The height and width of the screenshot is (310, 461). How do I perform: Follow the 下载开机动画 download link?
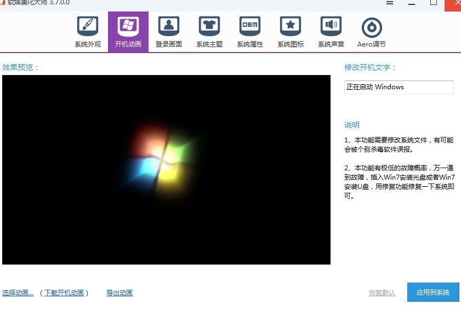[64, 293]
